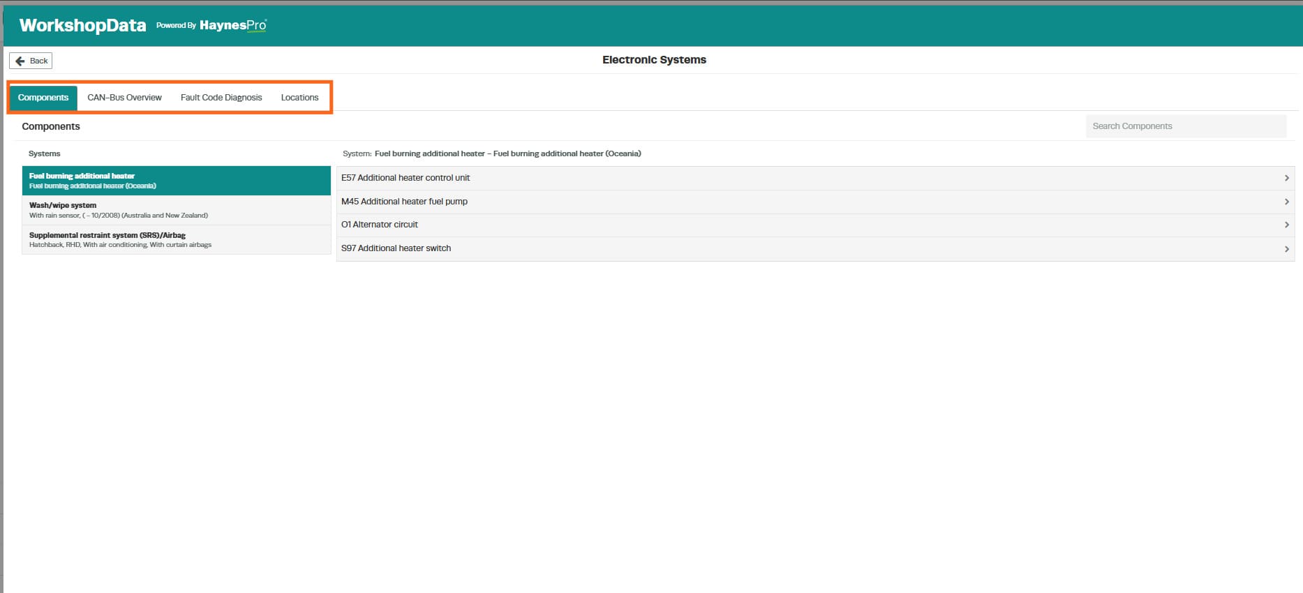Switch to the CAN-Bus Overview tab
The height and width of the screenshot is (593, 1303).
tap(124, 98)
